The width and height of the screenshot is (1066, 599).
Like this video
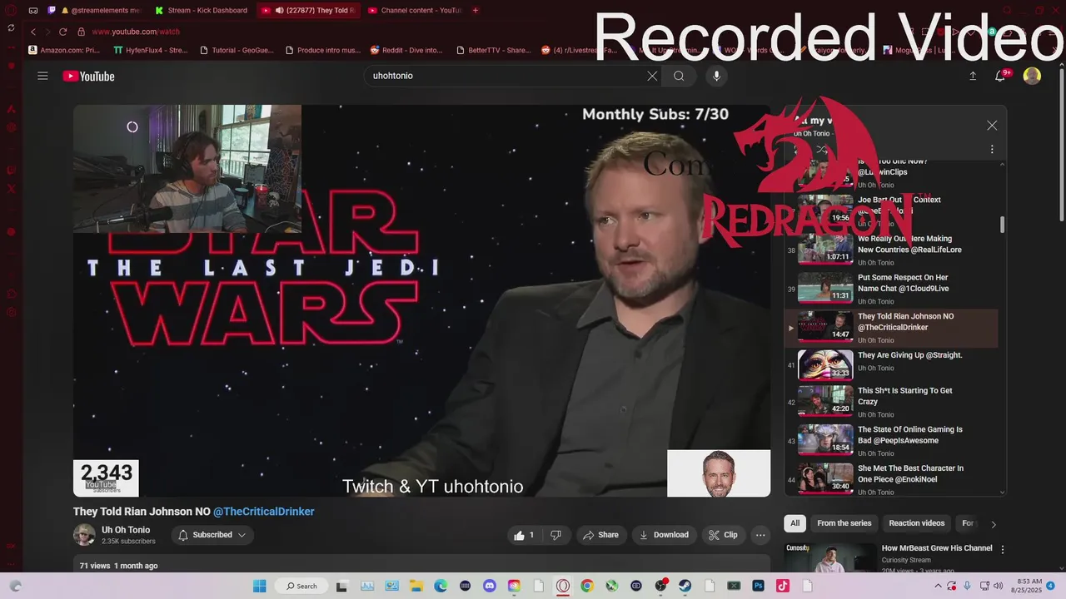click(x=524, y=535)
